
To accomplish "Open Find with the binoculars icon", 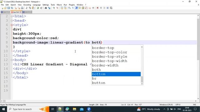I will click(46, 8).
